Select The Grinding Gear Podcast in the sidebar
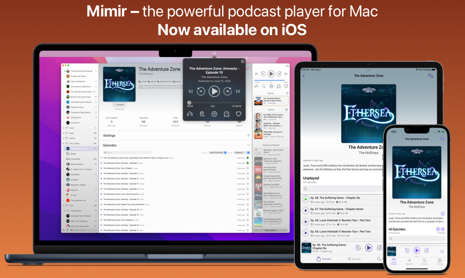Screen dimensions: 465x278 pyautogui.click(x=81, y=71)
